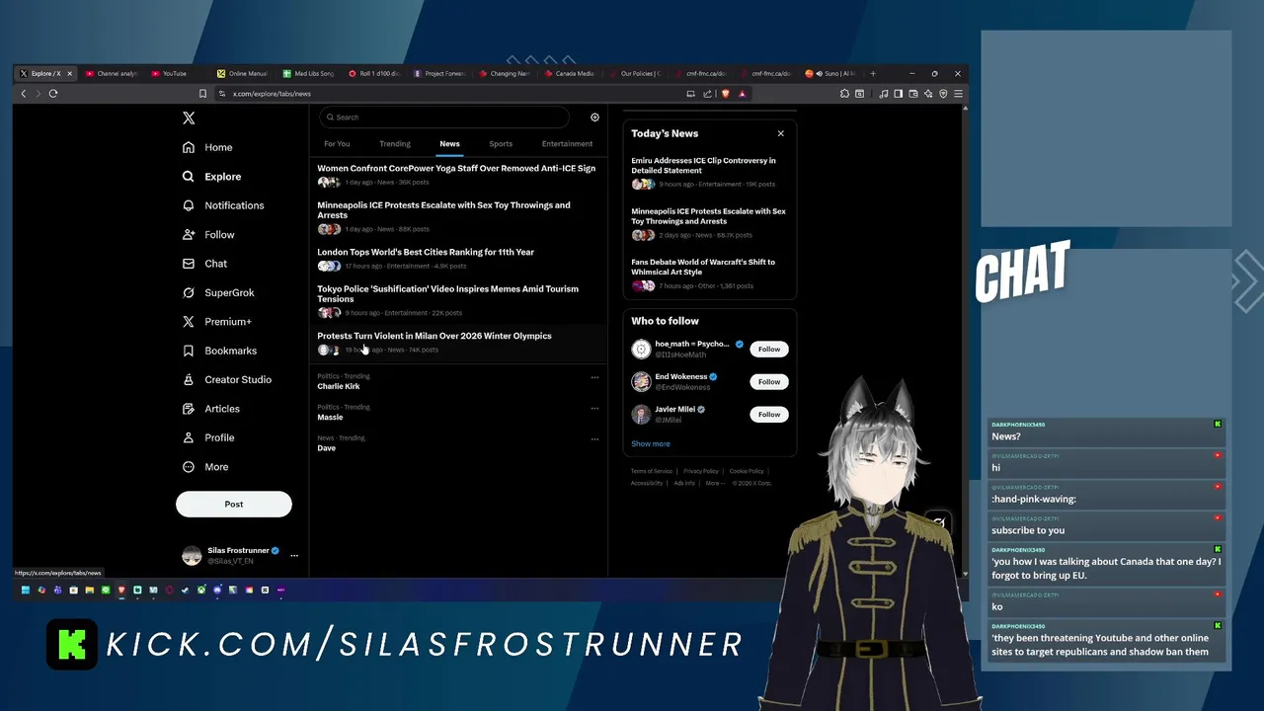Open the Privacy Policy link
The height and width of the screenshot is (711, 1264).
coord(701,471)
